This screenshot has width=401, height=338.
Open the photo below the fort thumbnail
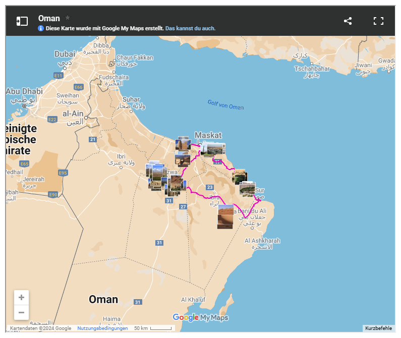pyautogui.click(x=183, y=159)
